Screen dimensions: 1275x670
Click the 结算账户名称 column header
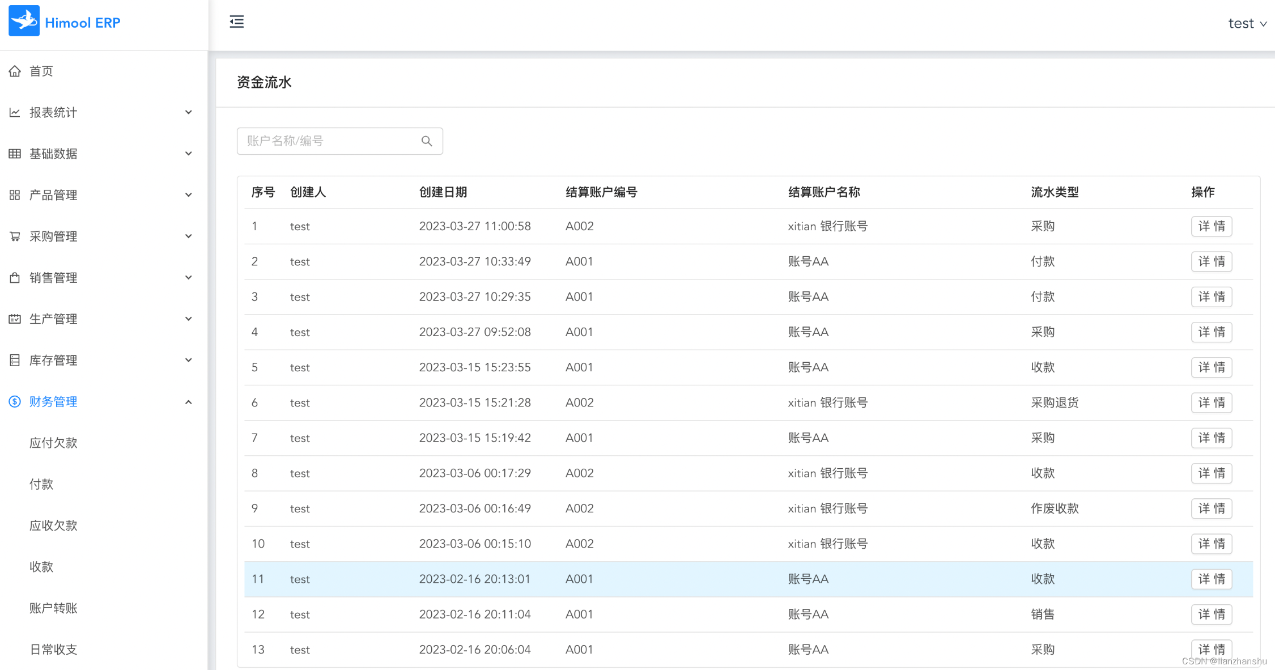point(824,192)
